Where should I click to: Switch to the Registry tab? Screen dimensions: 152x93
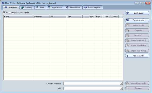(27, 7)
